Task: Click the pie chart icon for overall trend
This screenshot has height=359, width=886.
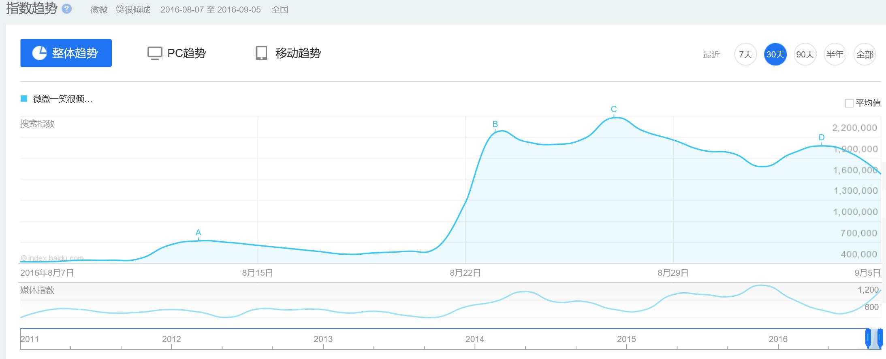Action: pos(39,53)
